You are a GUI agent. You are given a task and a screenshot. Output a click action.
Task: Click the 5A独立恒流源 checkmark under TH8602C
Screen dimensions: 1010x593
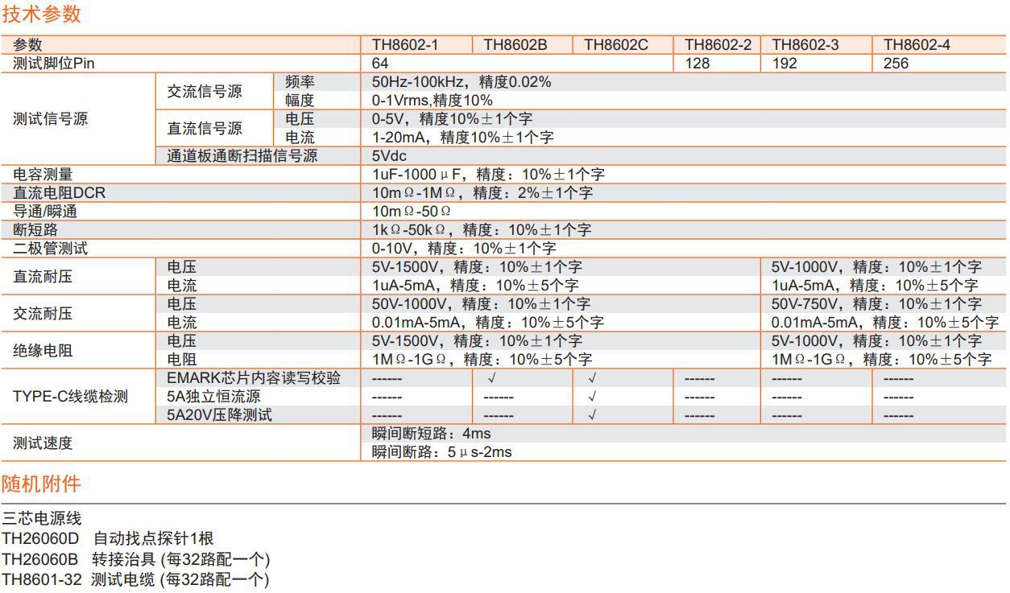pyautogui.click(x=592, y=397)
